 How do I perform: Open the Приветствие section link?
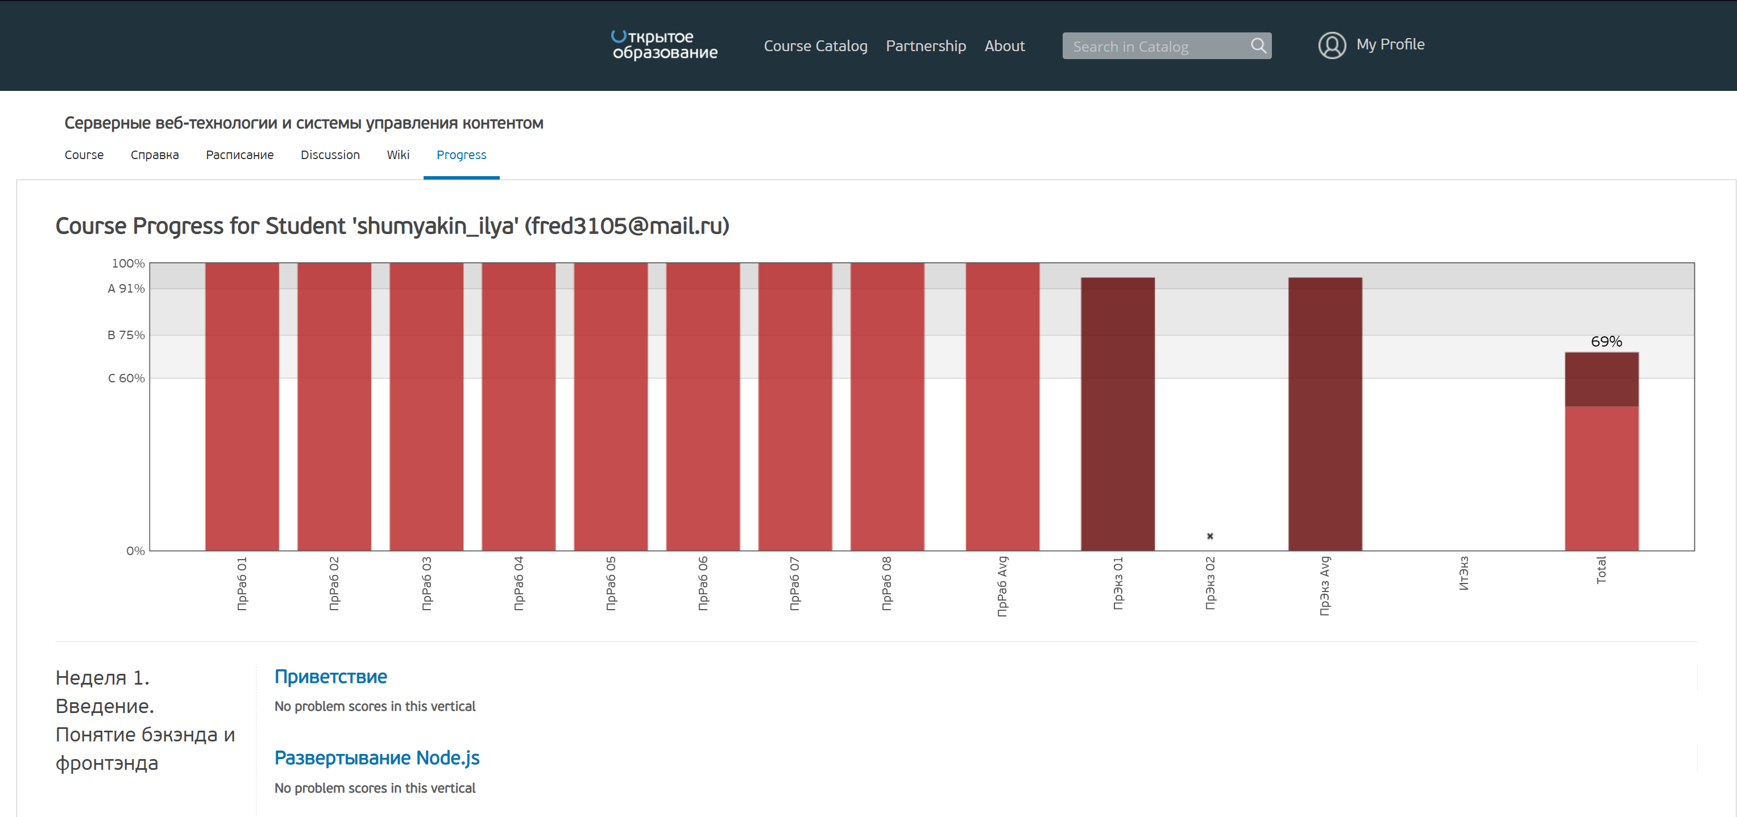pos(330,676)
